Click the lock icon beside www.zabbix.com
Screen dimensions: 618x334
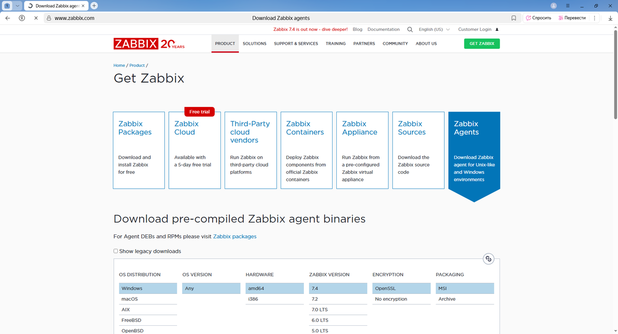48,17
